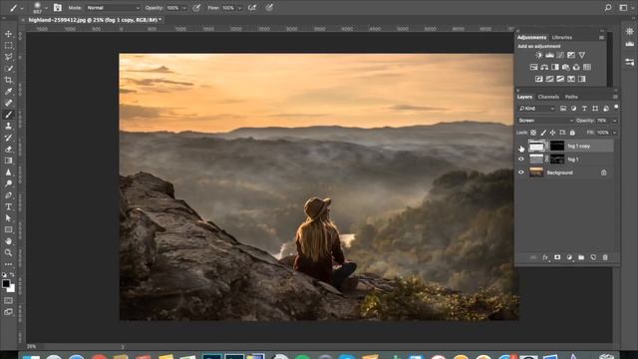The height and width of the screenshot is (359, 638).
Task: Open the brush preset picker arrow
Action: pyautogui.click(x=46, y=8)
